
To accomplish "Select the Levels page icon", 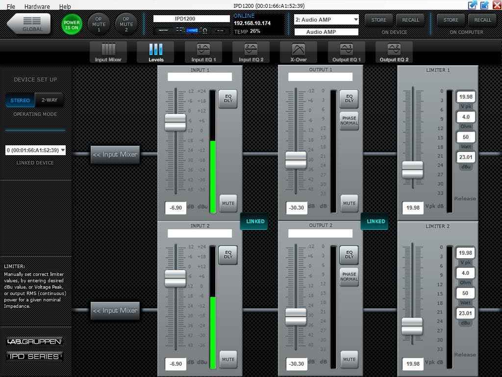I will [155, 52].
